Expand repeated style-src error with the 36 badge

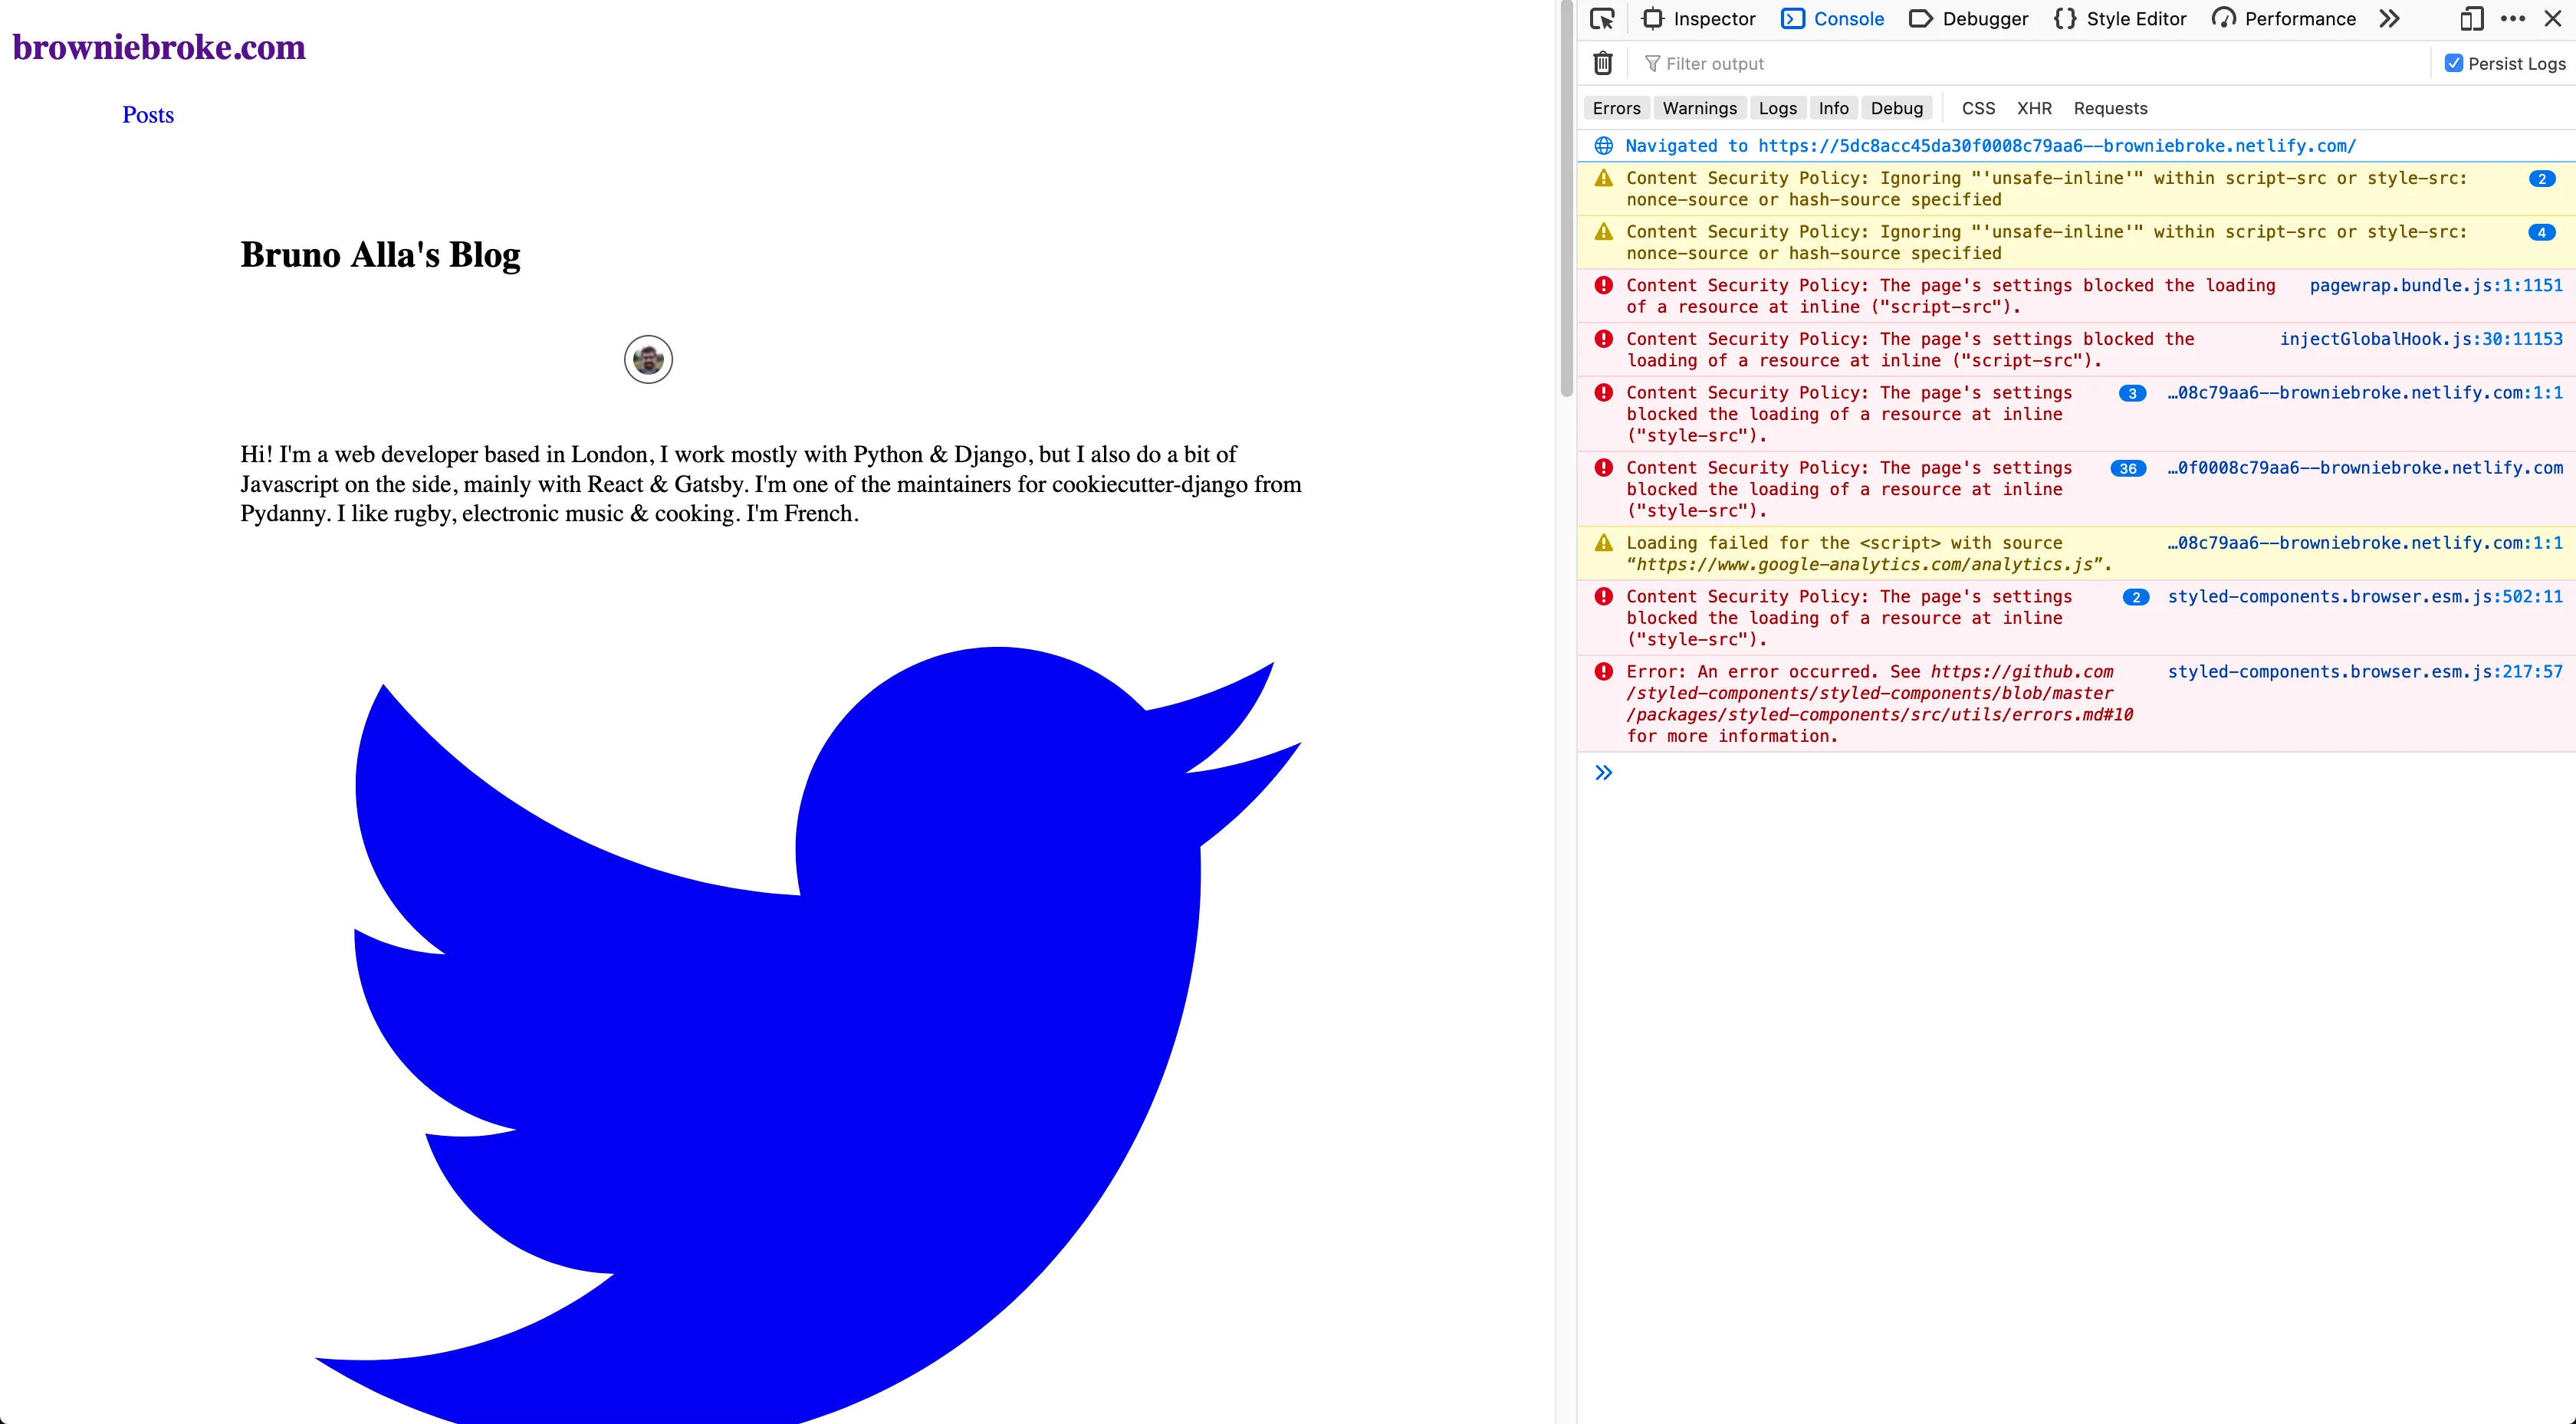click(x=2127, y=469)
